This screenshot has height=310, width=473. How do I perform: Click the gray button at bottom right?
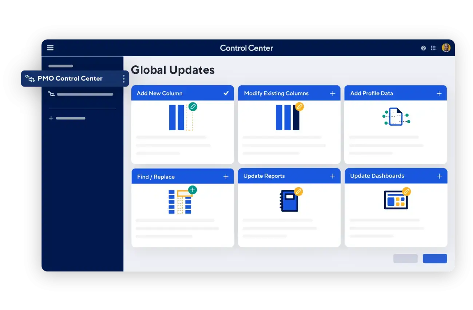coord(405,258)
